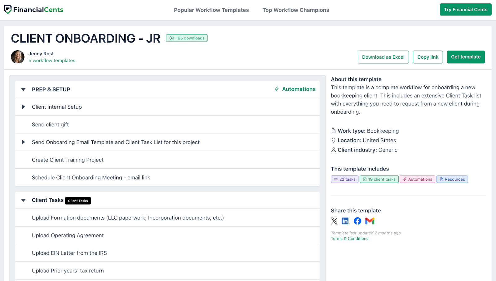Click the PREP & SETUP section title

pyautogui.click(x=51, y=89)
